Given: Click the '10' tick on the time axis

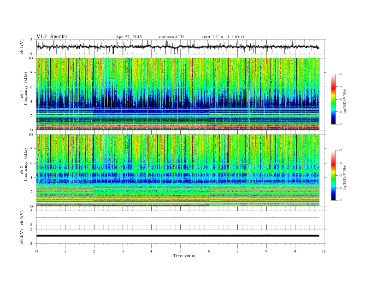Looking at the screenshot, I should (x=324, y=251).
